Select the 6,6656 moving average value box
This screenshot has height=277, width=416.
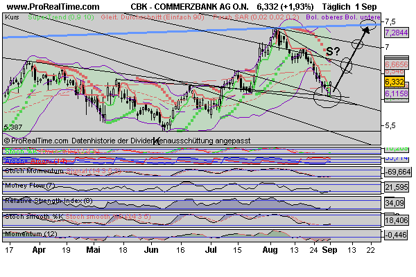tap(397, 64)
